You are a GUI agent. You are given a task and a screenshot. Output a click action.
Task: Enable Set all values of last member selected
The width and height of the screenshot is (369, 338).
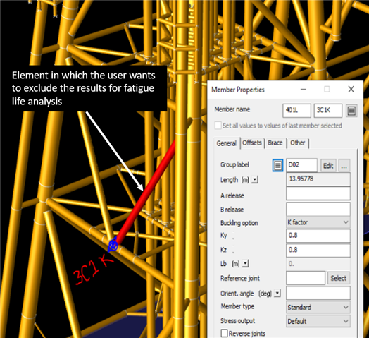click(x=218, y=125)
